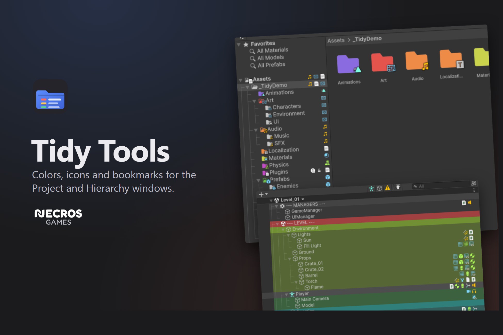Click the three-dot menu in Hierarchy panel
Viewport: 503px width, 335px height.
point(474,190)
